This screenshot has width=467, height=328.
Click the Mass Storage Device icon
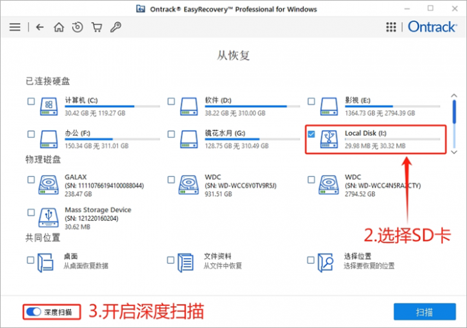pyautogui.click(x=49, y=218)
